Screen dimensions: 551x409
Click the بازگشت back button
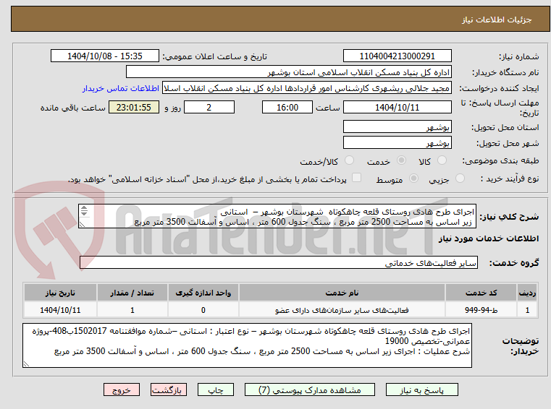tap(168, 389)
